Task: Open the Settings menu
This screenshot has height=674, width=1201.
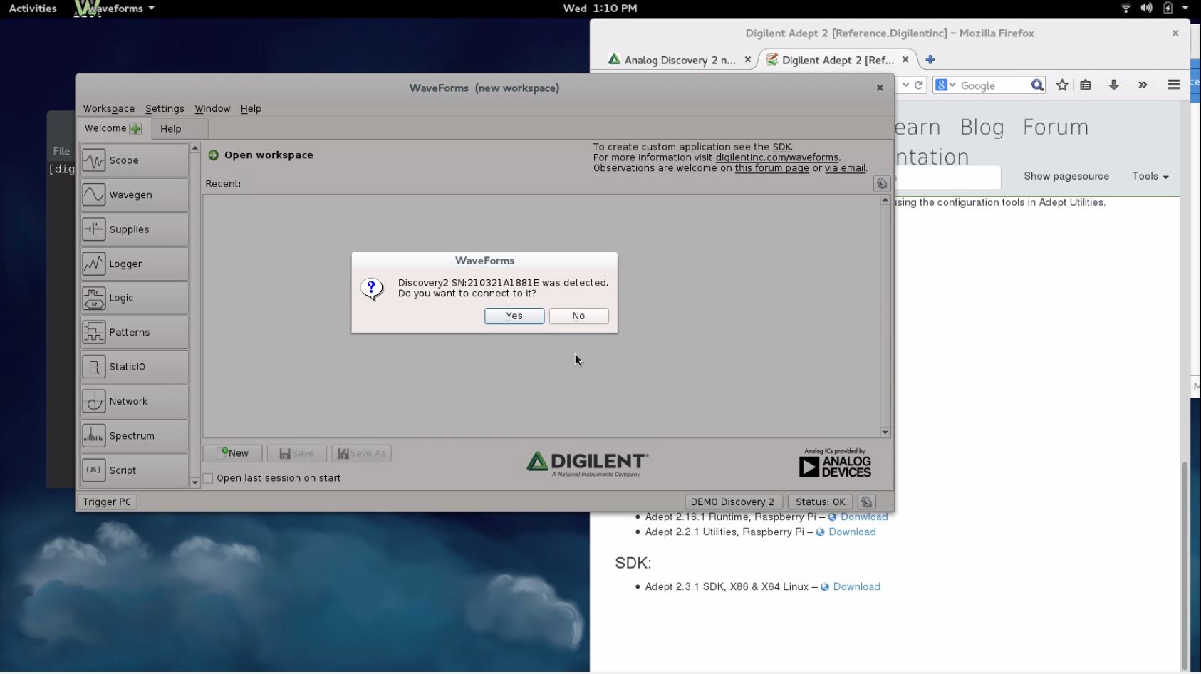Action: point(165,108)
